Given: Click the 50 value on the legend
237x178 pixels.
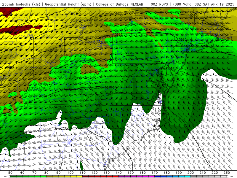Looking at the screenshot, I should coord(10,173).
